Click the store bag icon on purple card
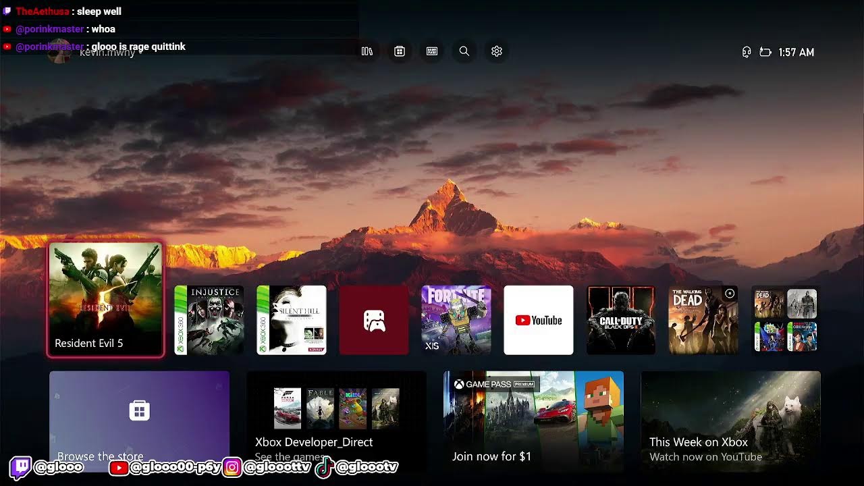This screenshot has height=486, width=864. 139,410
